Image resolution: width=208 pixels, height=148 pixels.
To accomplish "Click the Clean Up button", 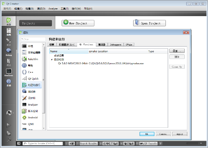I will coord(177,66).
